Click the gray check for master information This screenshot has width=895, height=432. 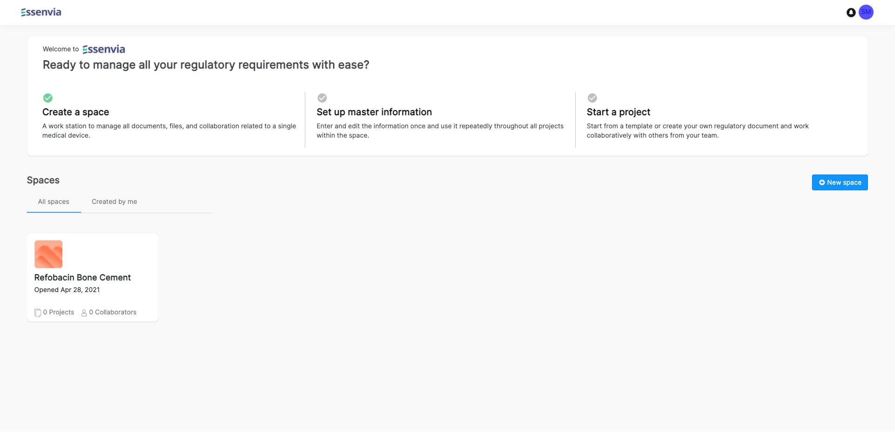point(322,98)
